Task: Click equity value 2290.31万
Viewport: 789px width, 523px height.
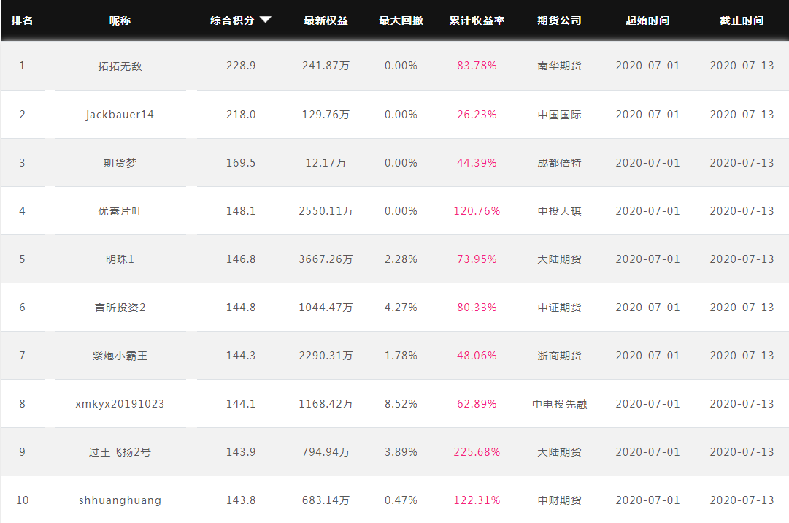Action: 326,356
